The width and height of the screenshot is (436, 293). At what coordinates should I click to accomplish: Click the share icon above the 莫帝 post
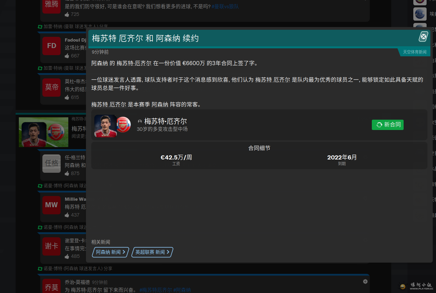tap(40, 68)
